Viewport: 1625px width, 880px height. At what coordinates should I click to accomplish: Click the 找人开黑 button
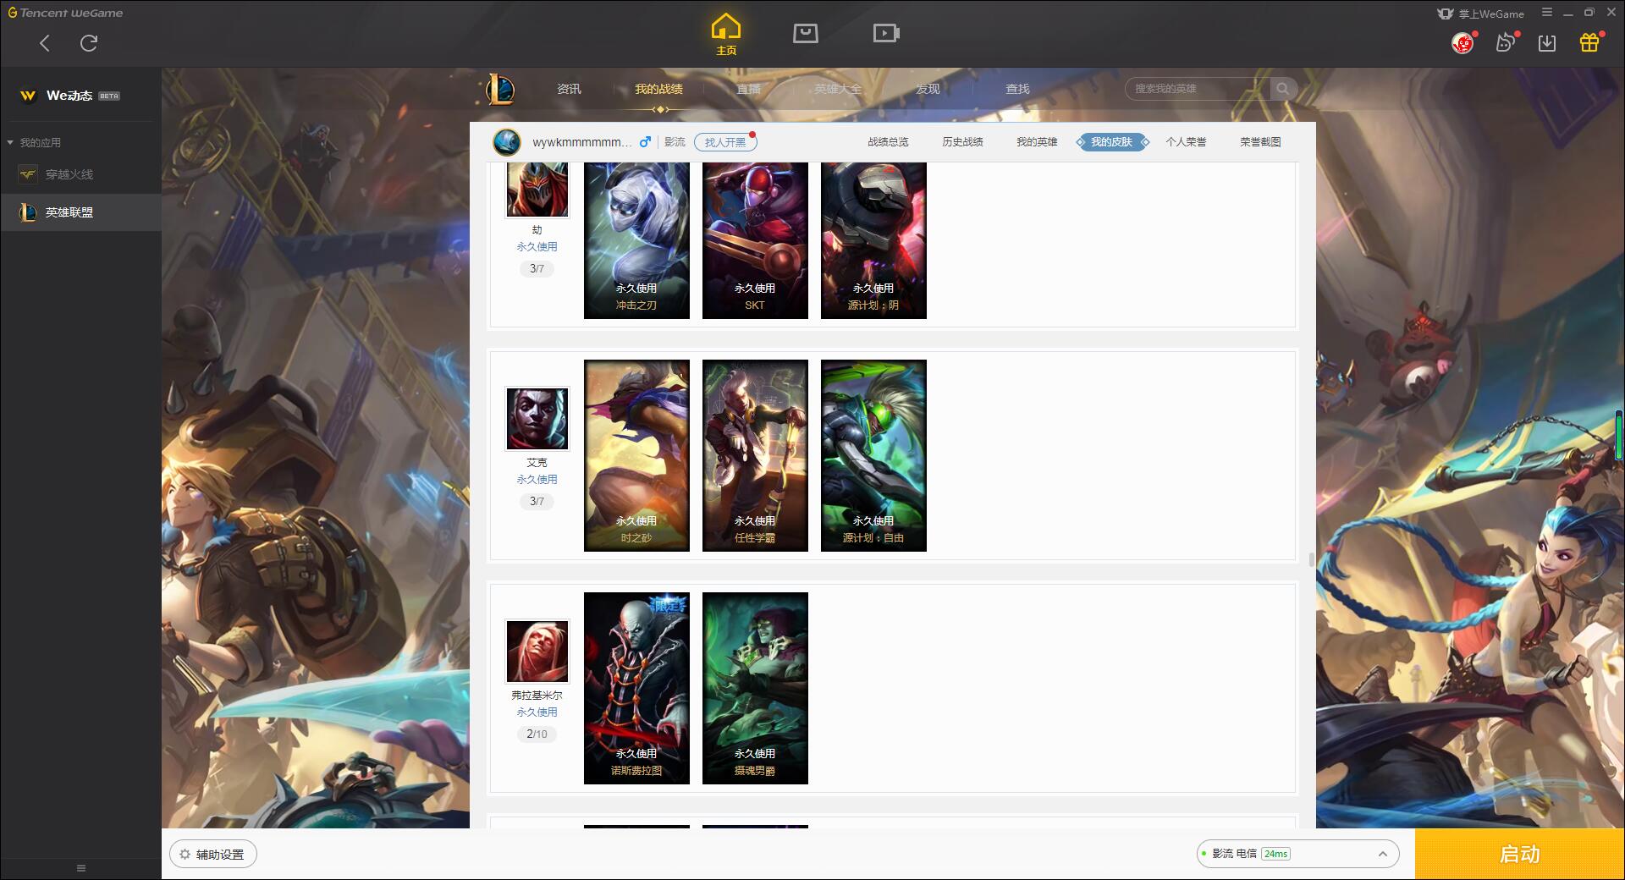point(725,142)
